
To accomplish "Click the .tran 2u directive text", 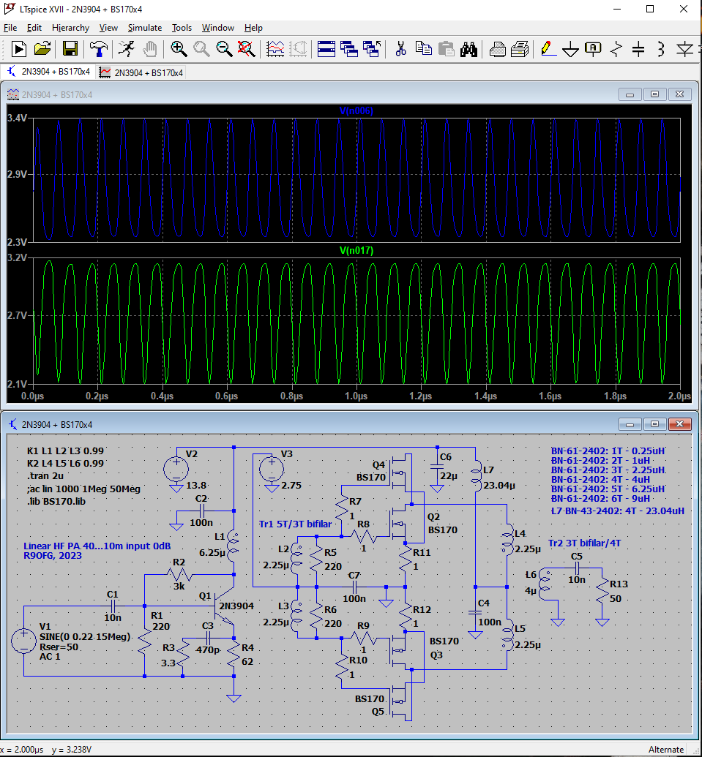I will [46, 477].
